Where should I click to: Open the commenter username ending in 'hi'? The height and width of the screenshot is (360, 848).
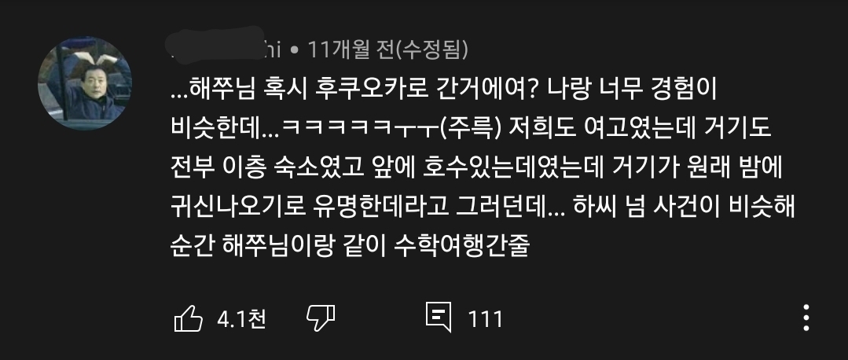(x=223, y=50)
